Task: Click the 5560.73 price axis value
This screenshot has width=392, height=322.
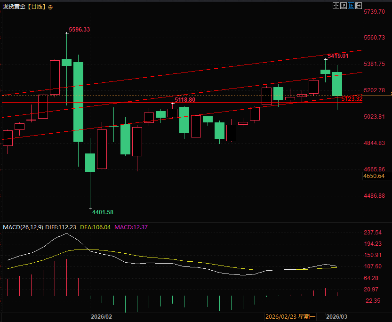Action: point(375,38)
